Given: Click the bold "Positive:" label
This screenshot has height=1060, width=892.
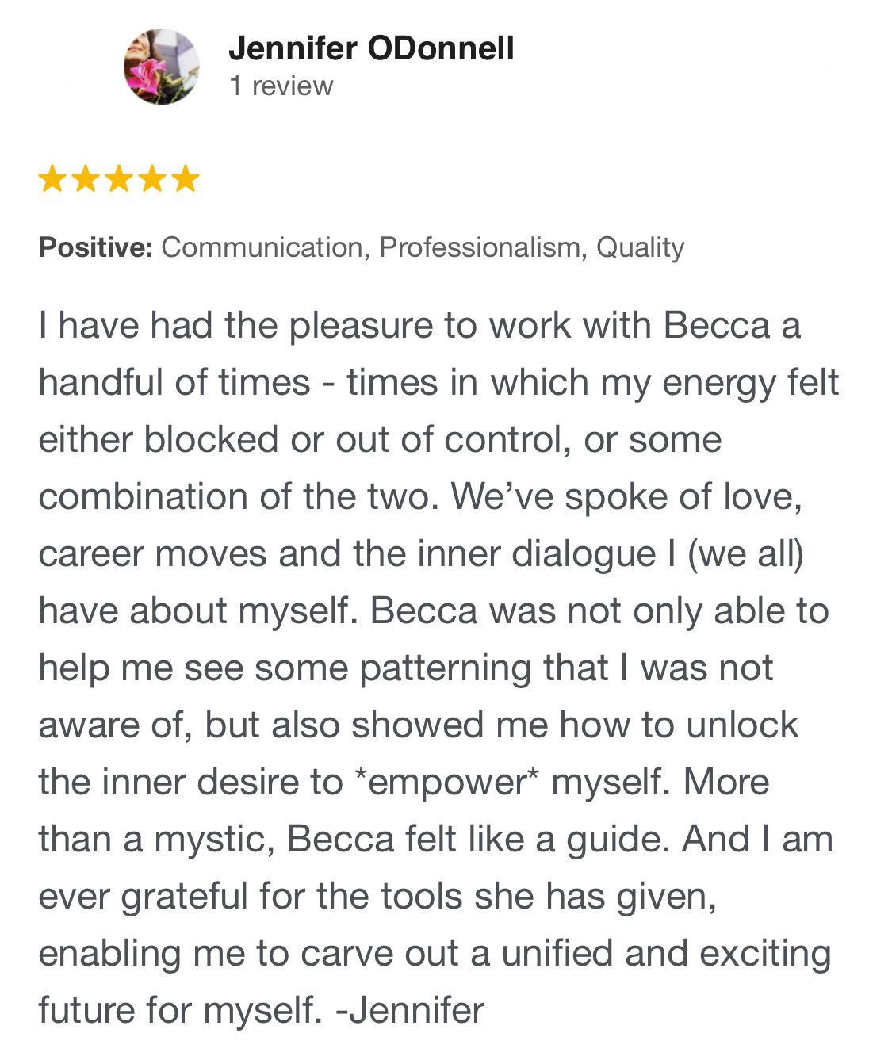Looking at the screenshot, I should [x=95, y=247].
